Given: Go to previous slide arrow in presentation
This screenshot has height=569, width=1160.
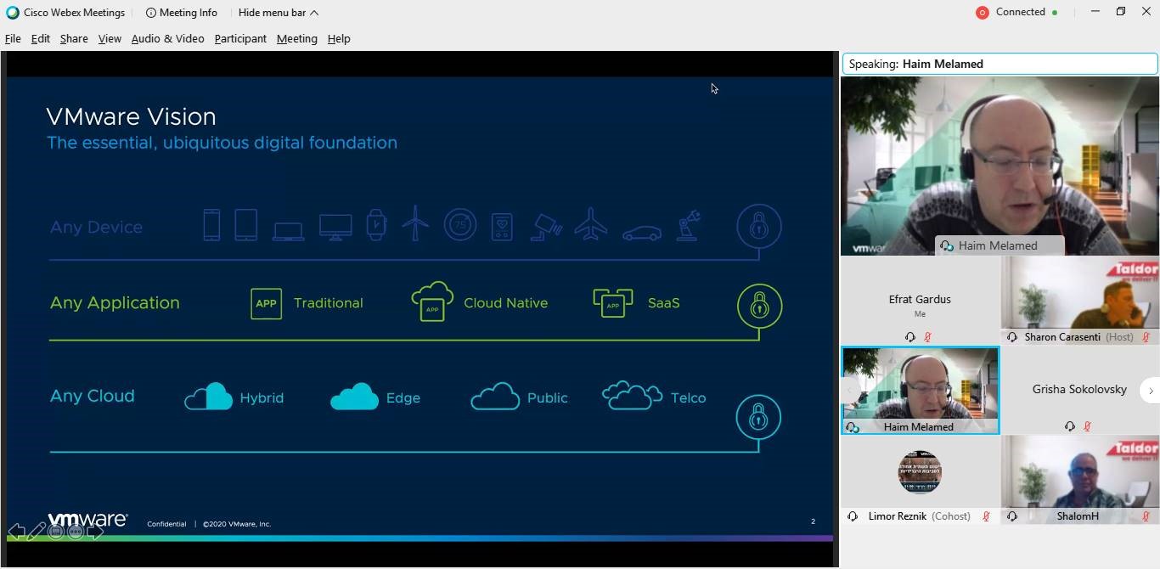Looking at the screenshot, I should 16,532.
